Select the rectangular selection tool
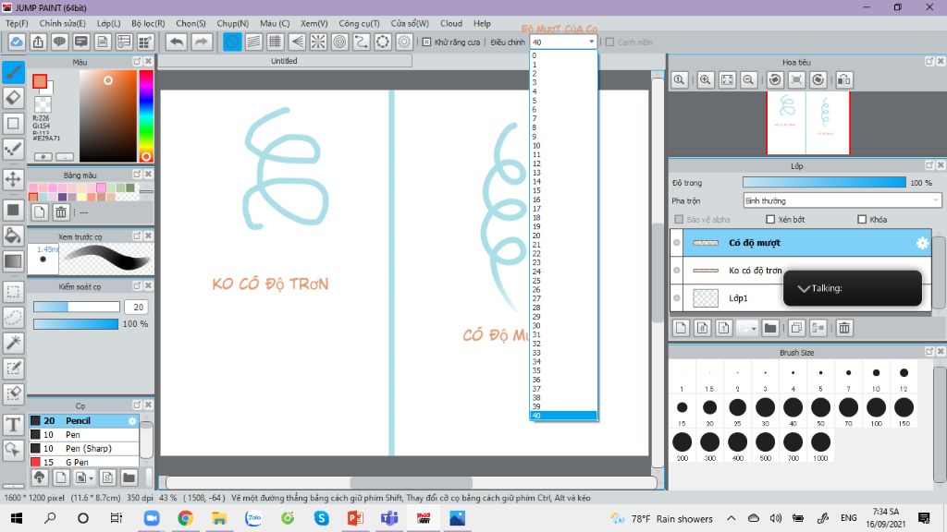The height and width of the screenshot is (532, 947). click(x=13, y=292)
